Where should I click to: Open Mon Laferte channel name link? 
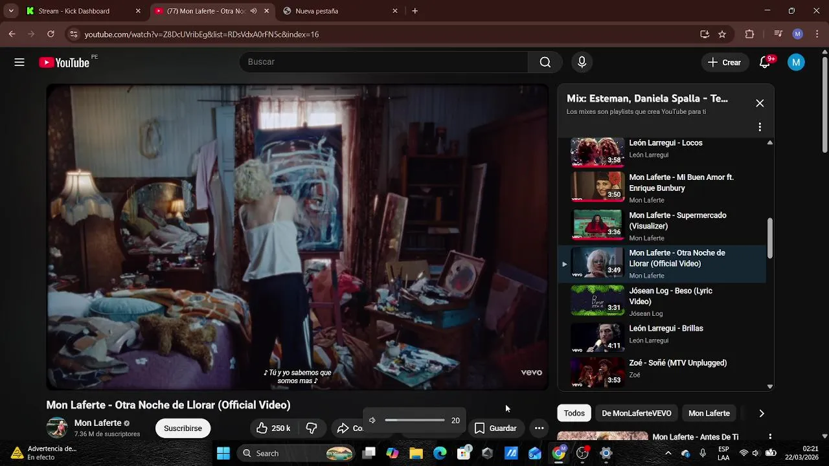98,423
